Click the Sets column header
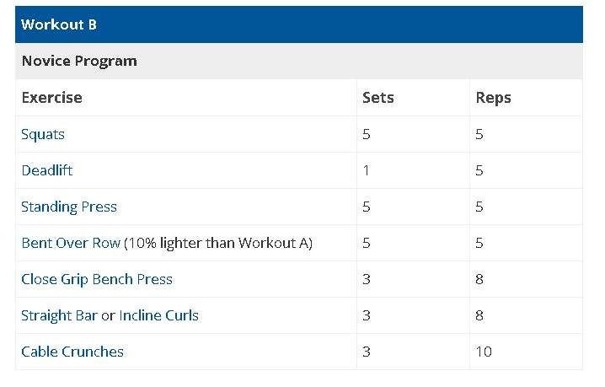The width and height of the screenshot is (605, 387). coord(378,98)
